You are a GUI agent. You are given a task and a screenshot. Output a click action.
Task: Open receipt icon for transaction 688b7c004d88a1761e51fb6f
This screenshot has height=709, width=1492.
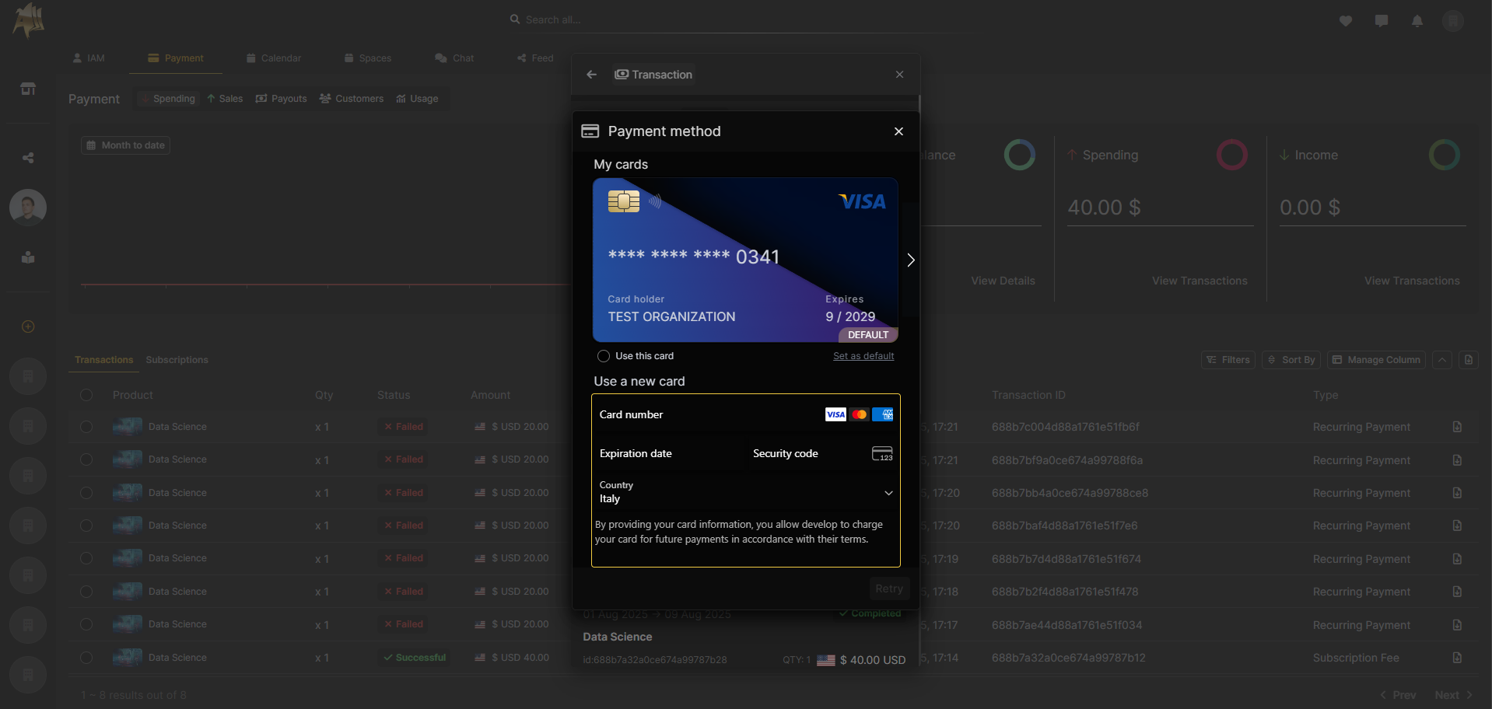[1457, 427]
